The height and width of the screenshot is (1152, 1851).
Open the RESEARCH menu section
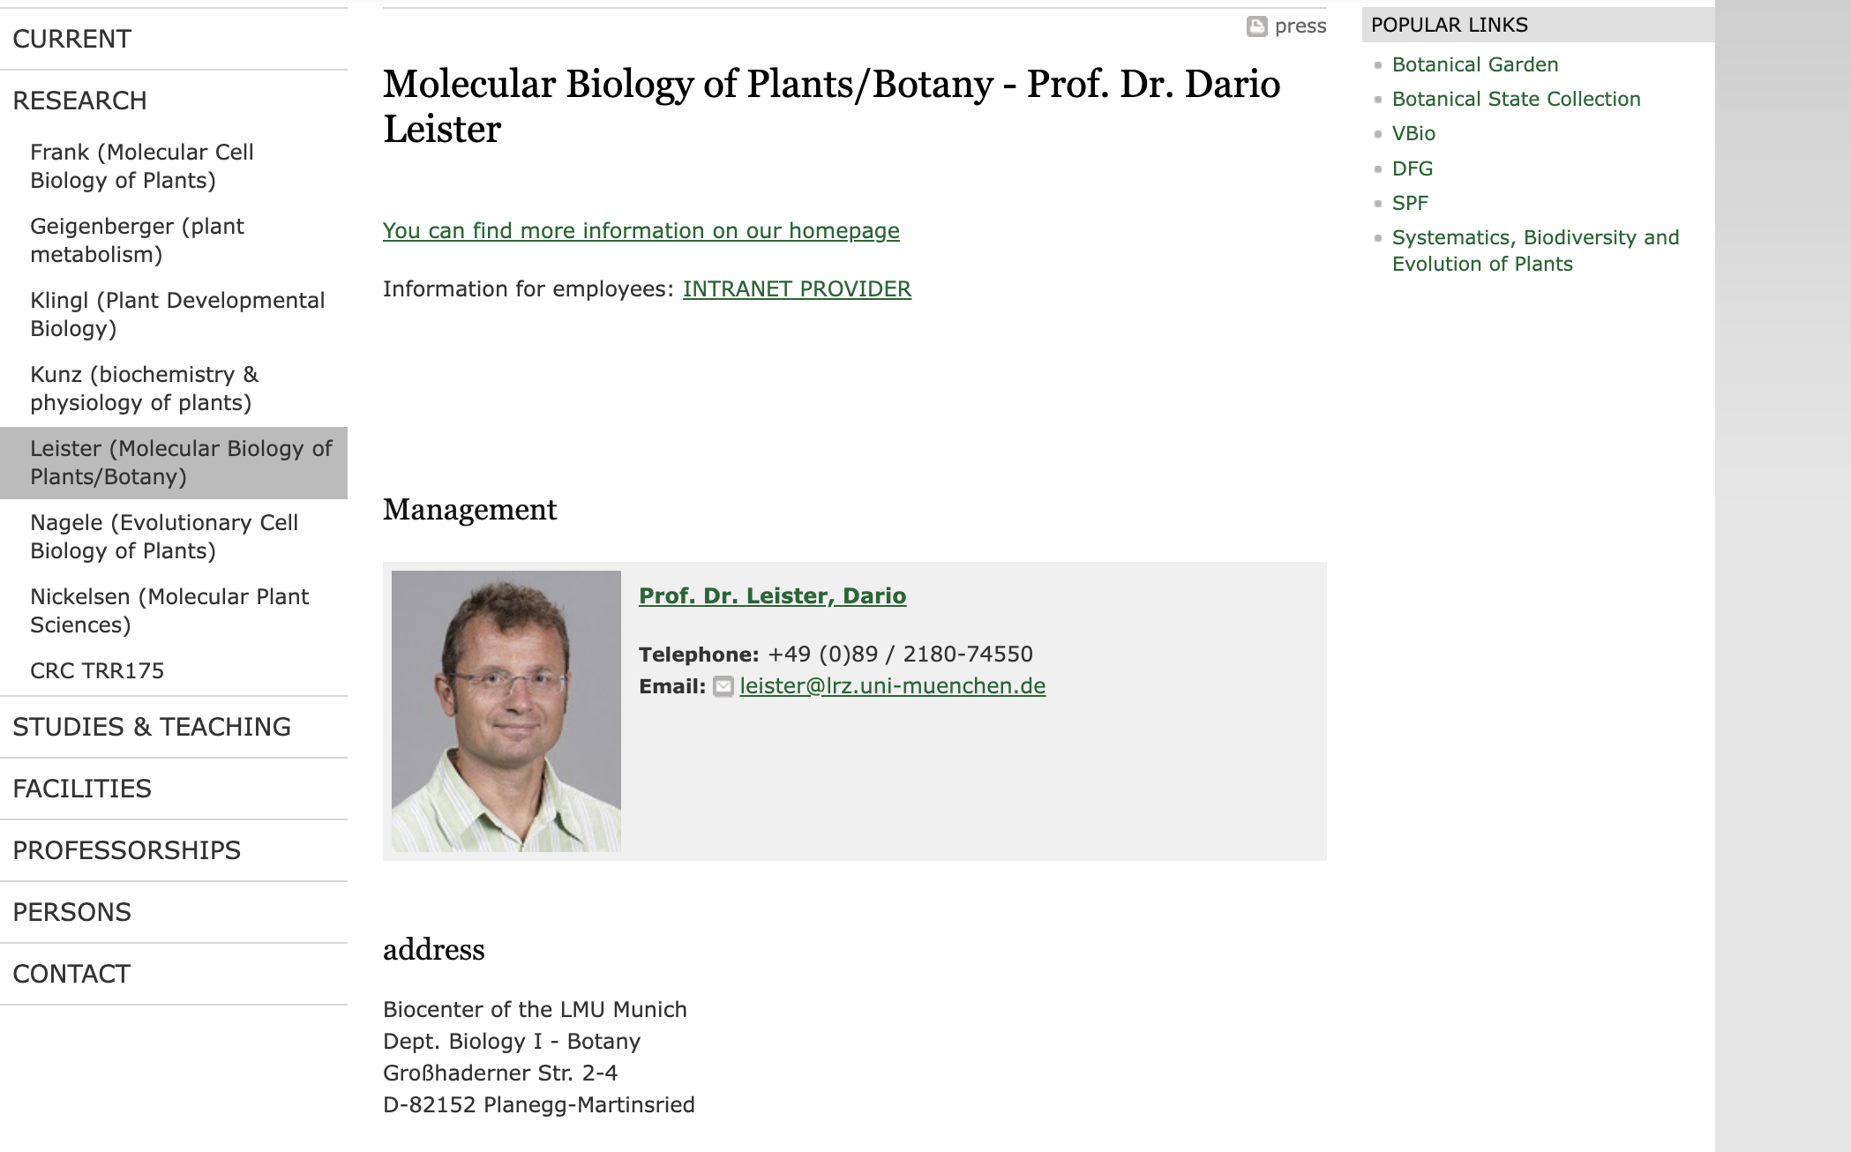174,101
